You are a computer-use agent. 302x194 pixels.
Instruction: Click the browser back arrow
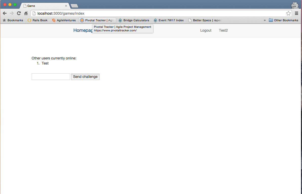coord(5,13)
